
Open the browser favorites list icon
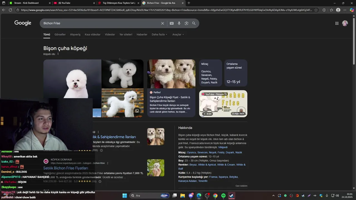pos(331,10)
